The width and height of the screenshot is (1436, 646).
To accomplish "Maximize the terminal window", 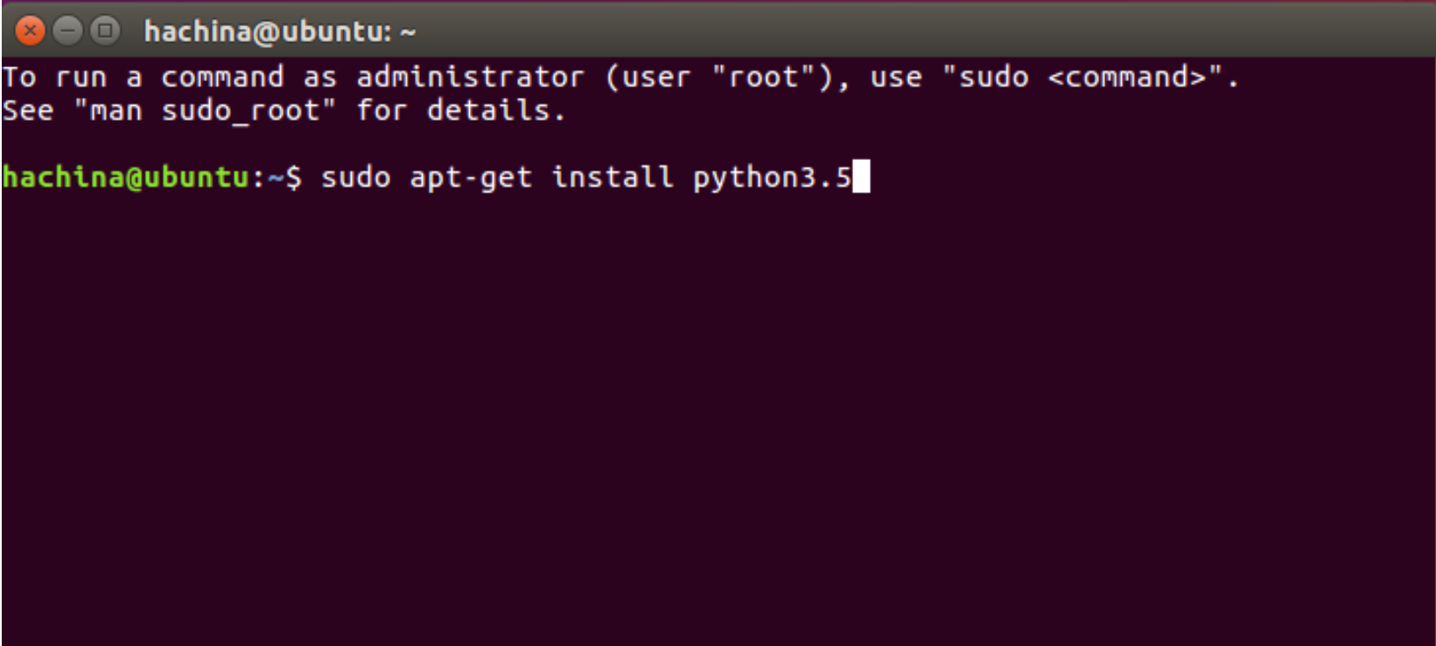I will [105, 31].
